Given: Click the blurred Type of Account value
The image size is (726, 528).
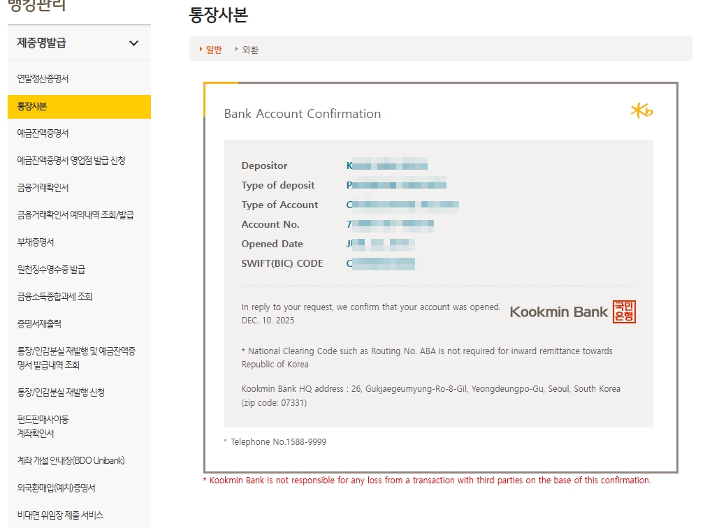Looking at the screenshot, I should 402,205.
